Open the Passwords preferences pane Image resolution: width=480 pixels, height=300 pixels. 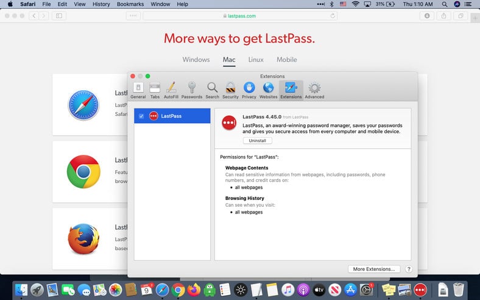pyautogui.click(x=192, y=90)
